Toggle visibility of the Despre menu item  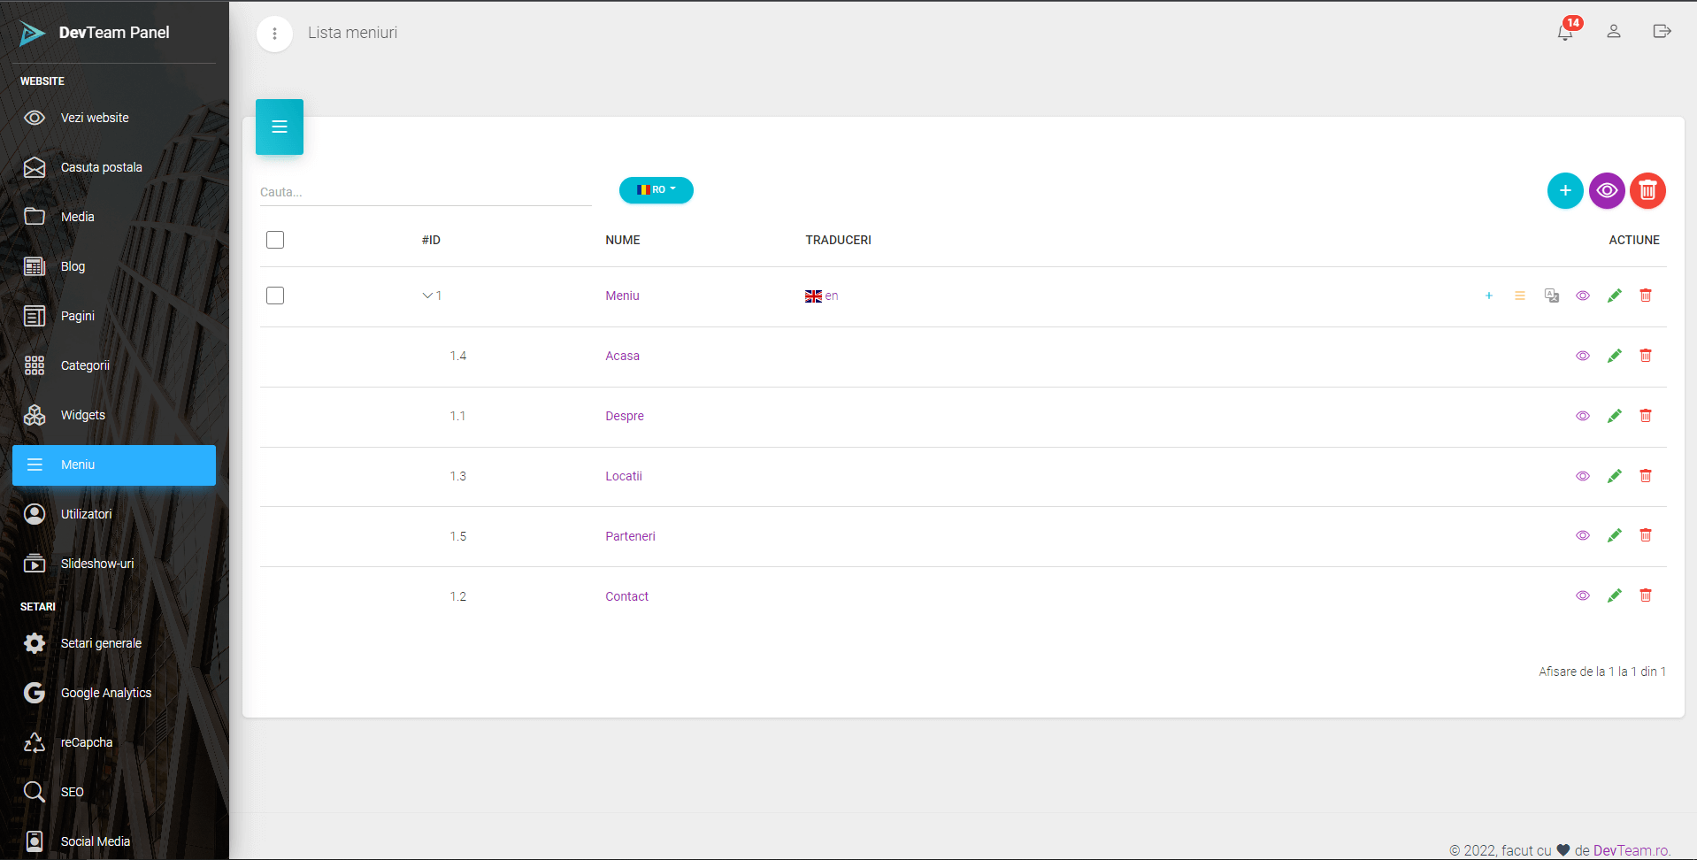pos(1583,416)
